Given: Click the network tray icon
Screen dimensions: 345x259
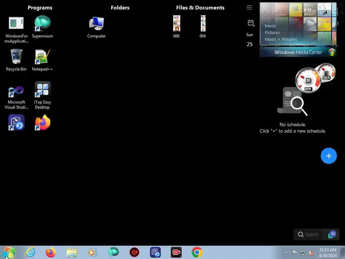Looking at the screenshot, I should tap(303, 253).
